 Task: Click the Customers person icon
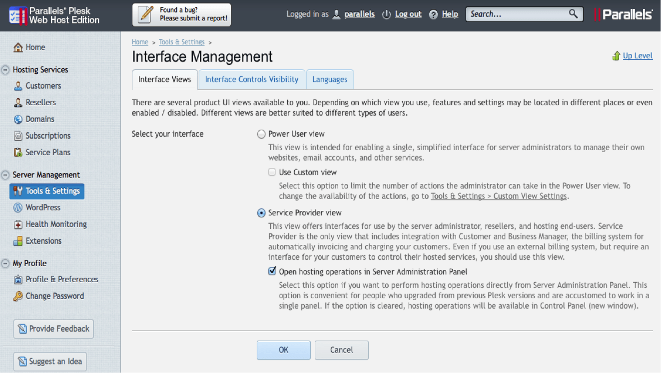click(x=18, y=86)
